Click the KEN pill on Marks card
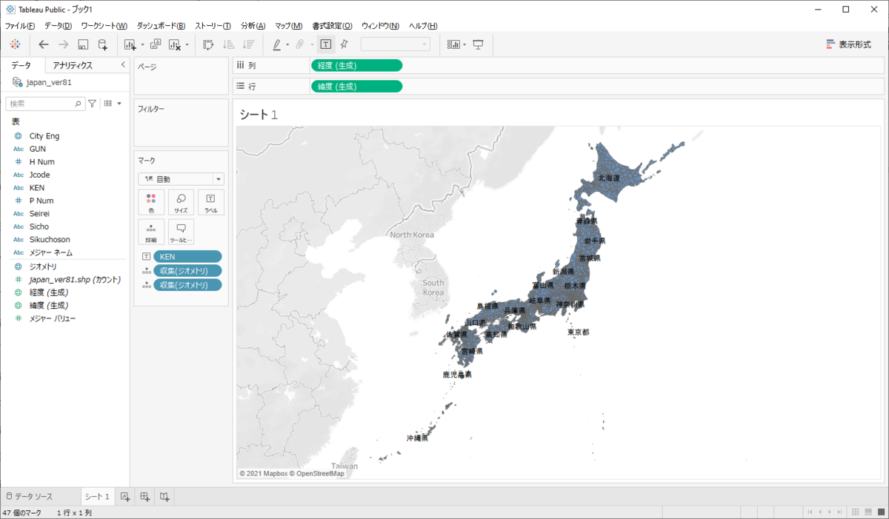The image size is (889, 519). (187, 256)
